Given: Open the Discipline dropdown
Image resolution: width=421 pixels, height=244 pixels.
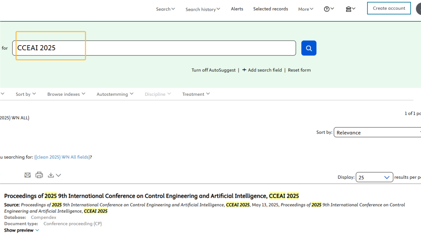Looking at the screenshot, I should 158,94.
